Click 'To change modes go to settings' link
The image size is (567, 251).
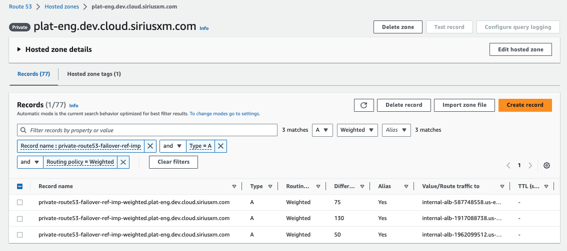(x=225, y=114)
